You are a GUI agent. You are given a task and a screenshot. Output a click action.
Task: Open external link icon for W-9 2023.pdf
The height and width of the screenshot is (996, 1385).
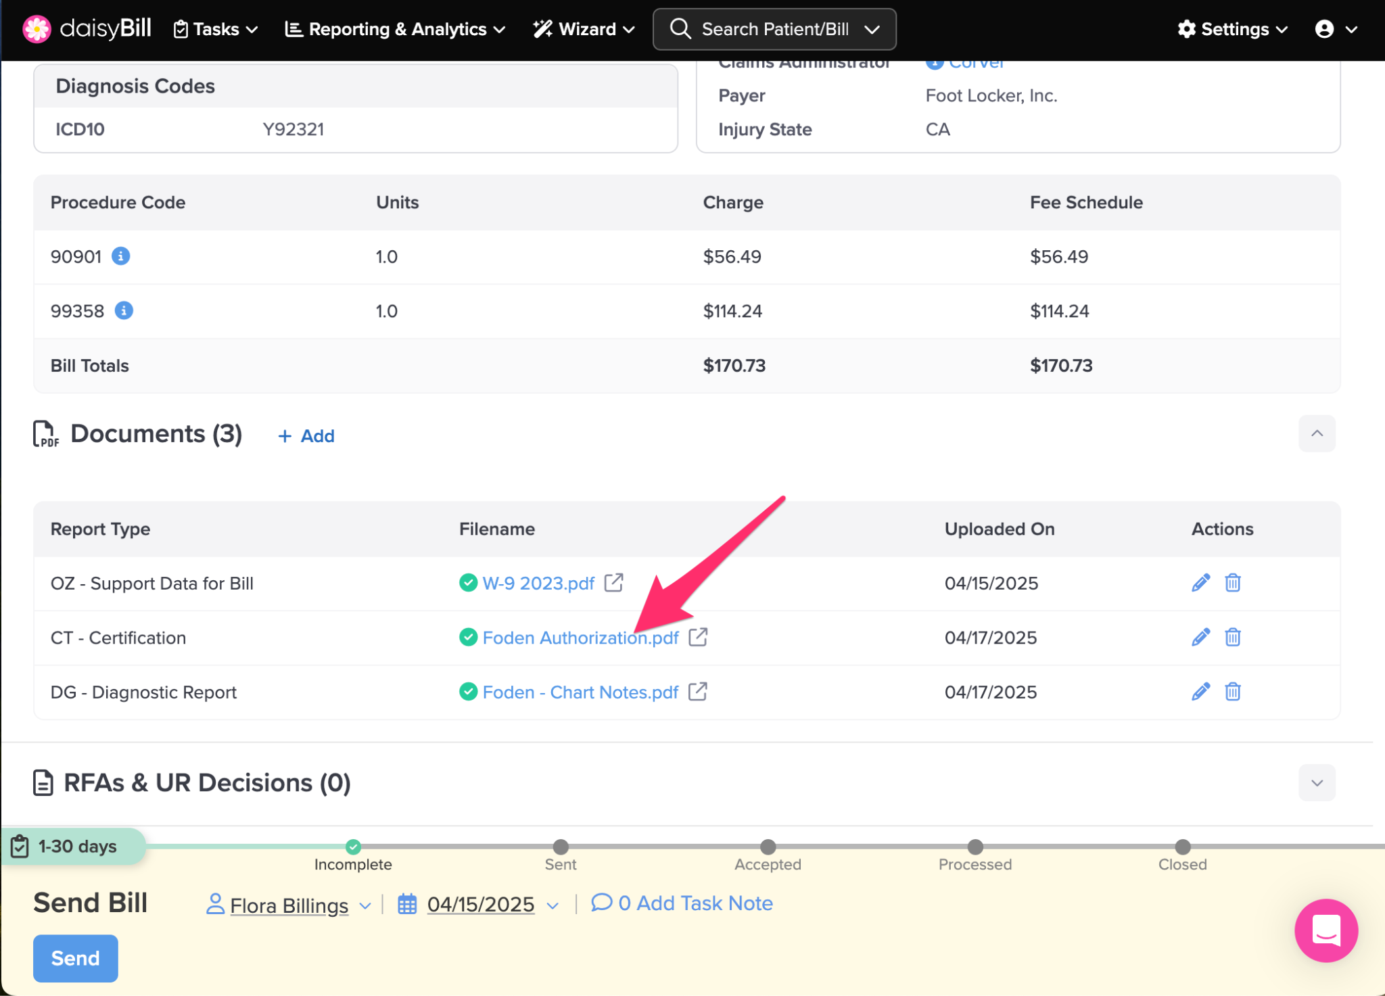(613, 583)
